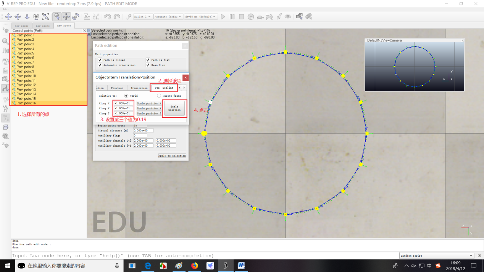Screen dimensions: 484x272
Task: Open the Accurate dynamics settings dropdown
Action: pyautogui.click(x=169, y=17)
